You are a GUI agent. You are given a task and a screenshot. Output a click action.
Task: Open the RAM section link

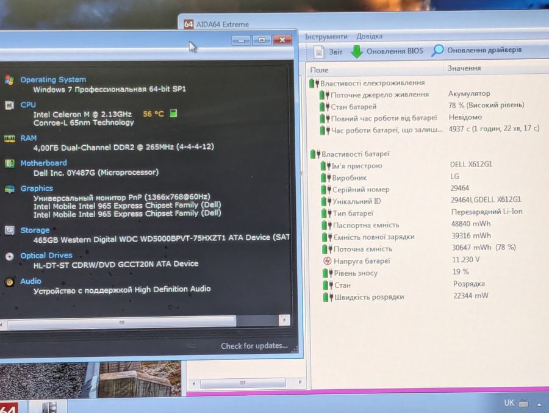(28, 138)
